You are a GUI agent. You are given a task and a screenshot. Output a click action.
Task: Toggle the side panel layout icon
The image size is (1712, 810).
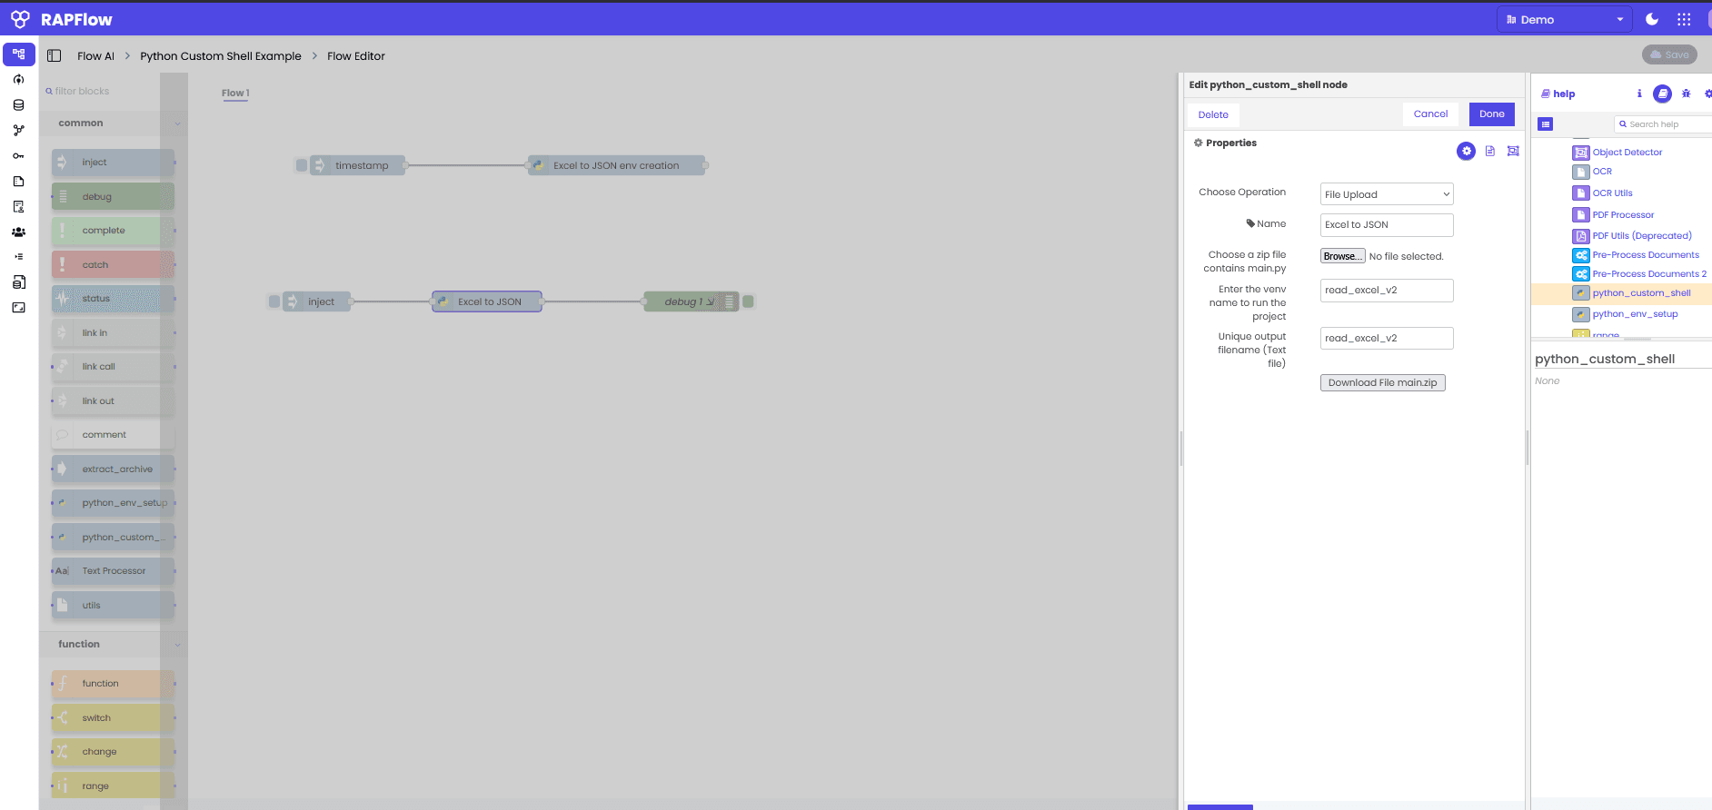tap(55, 55)
